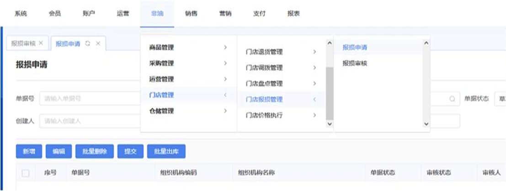506x191 pixels.
Task: Click the 批量出库 button
Action: [166, 152]
